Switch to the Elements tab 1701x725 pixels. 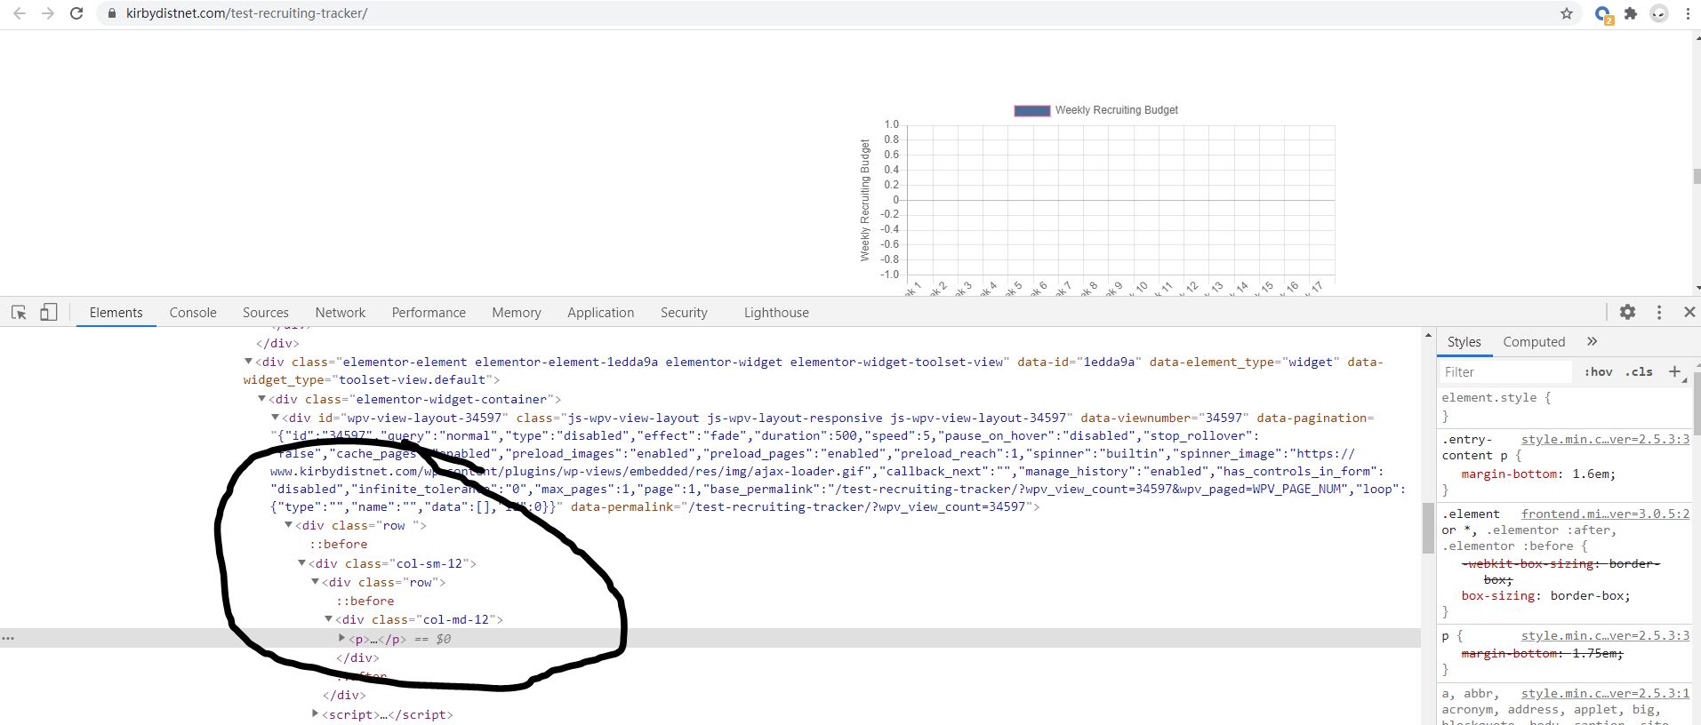click(x=116, y=312)
